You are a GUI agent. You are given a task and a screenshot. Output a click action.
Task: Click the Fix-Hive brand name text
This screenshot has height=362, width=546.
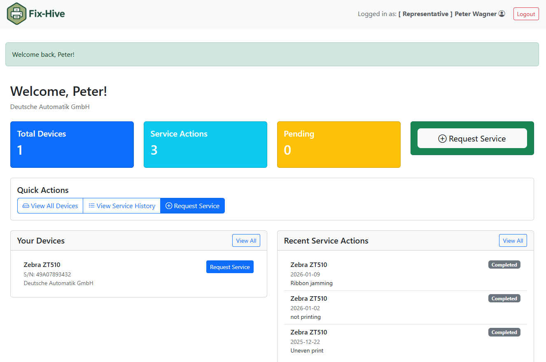coord(47,14)
